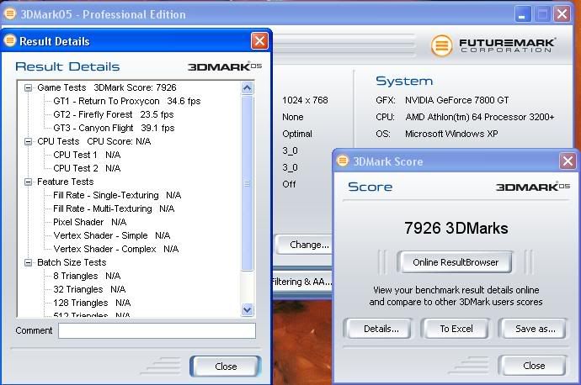Screen dimensions: 581x385
Task: Click the Batch Size Tests label
Action: click(72, 262)
